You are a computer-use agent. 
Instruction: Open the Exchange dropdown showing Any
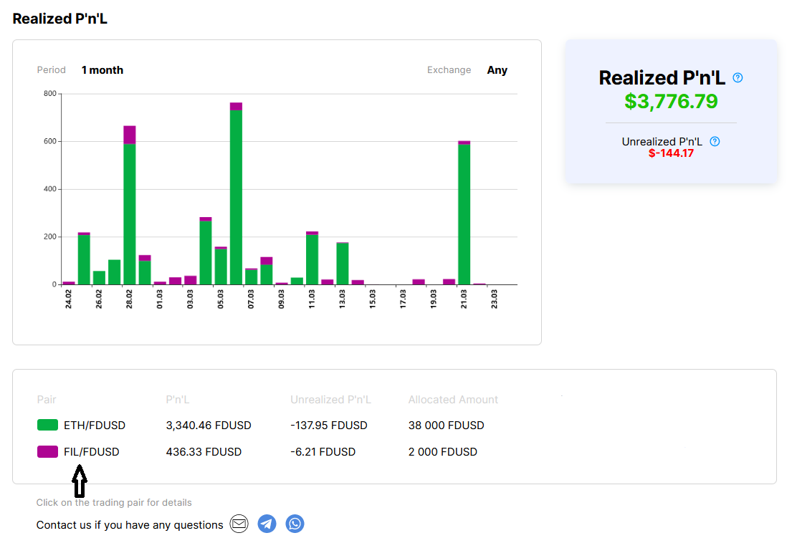(x=497, y=70)
